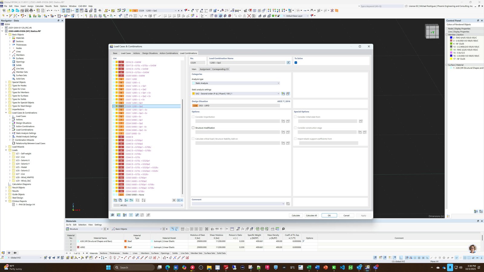Click the print icon in main toolbar
Viewport: 484px width, 272px height.
point(31,11)
